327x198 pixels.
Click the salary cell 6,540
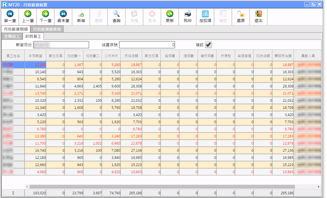tap(35, 79)
